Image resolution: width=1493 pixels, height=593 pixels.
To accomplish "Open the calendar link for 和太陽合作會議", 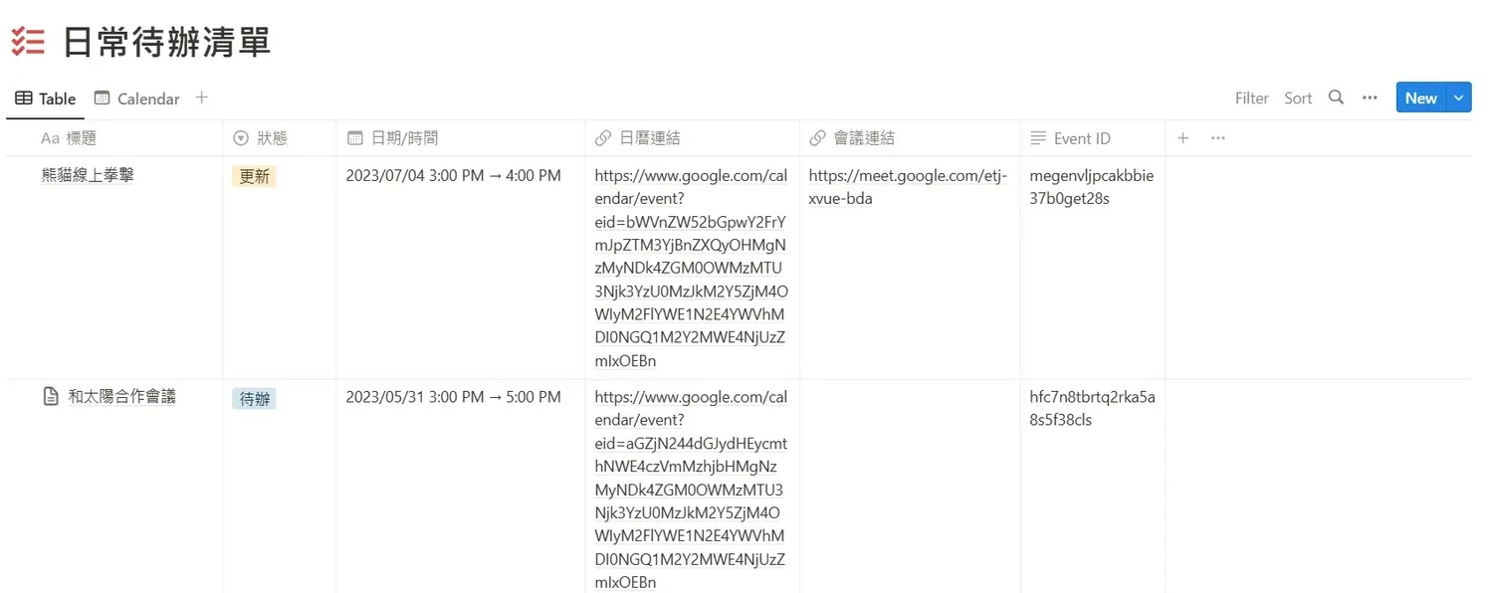I will (691, 490).
